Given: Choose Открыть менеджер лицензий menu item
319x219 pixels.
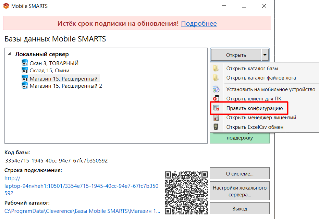Looking at the screenshot, I should click(x=261, y=118).
